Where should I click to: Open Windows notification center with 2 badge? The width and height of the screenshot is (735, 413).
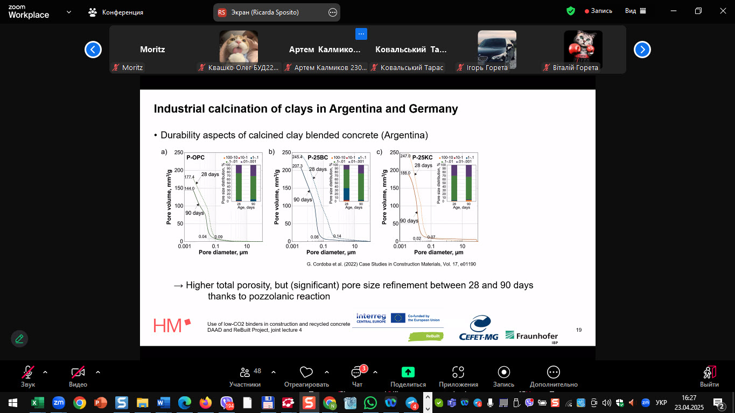719,403
